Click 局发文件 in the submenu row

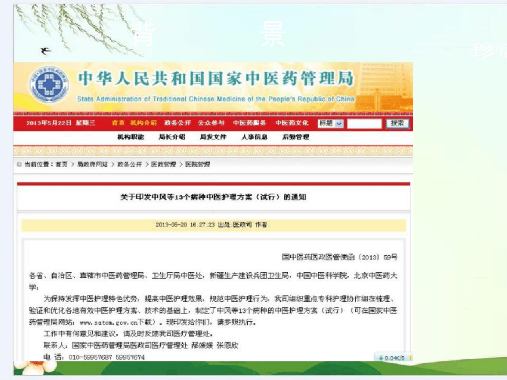pos(214,137)
